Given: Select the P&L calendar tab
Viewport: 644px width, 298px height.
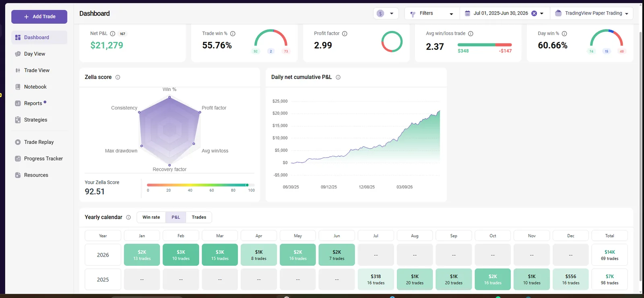Looking at the screenshot, I should point(176,217).
